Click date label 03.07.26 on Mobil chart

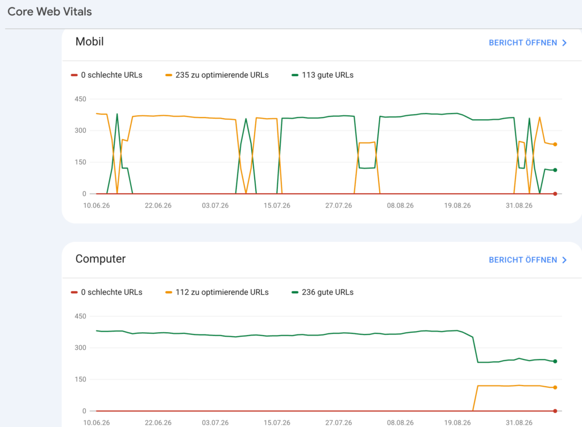[x=215, y=206]
